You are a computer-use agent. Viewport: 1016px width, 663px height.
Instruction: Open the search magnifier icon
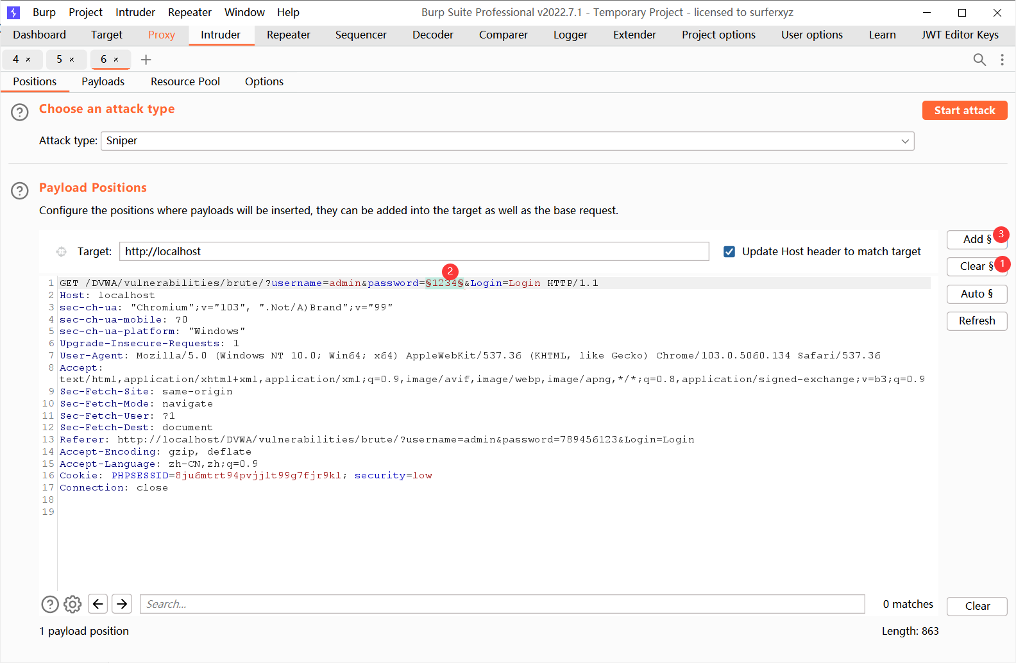[979, 60]
